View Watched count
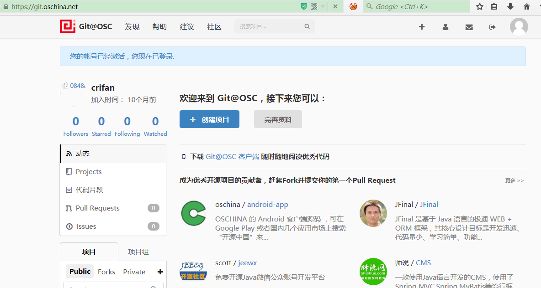541x288 pixels. 155,126
